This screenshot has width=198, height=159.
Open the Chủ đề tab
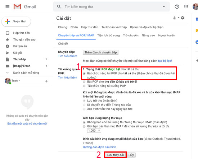[x=63, y=44]
